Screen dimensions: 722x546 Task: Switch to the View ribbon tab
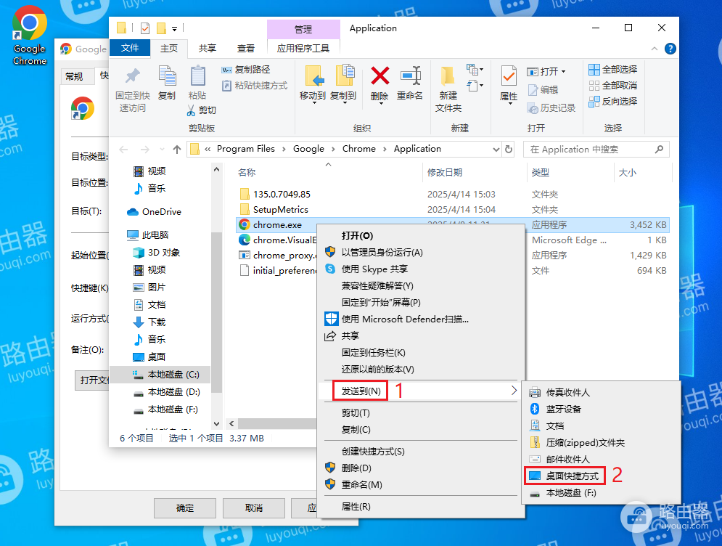245,49
